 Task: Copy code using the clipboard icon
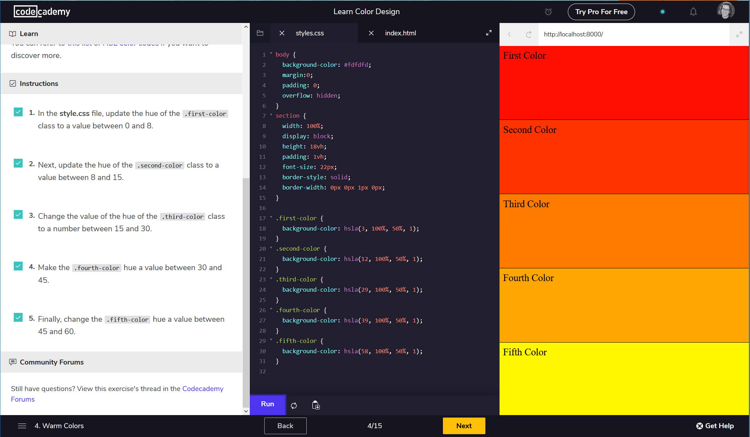pyautogui.click(x=316, y=405)
